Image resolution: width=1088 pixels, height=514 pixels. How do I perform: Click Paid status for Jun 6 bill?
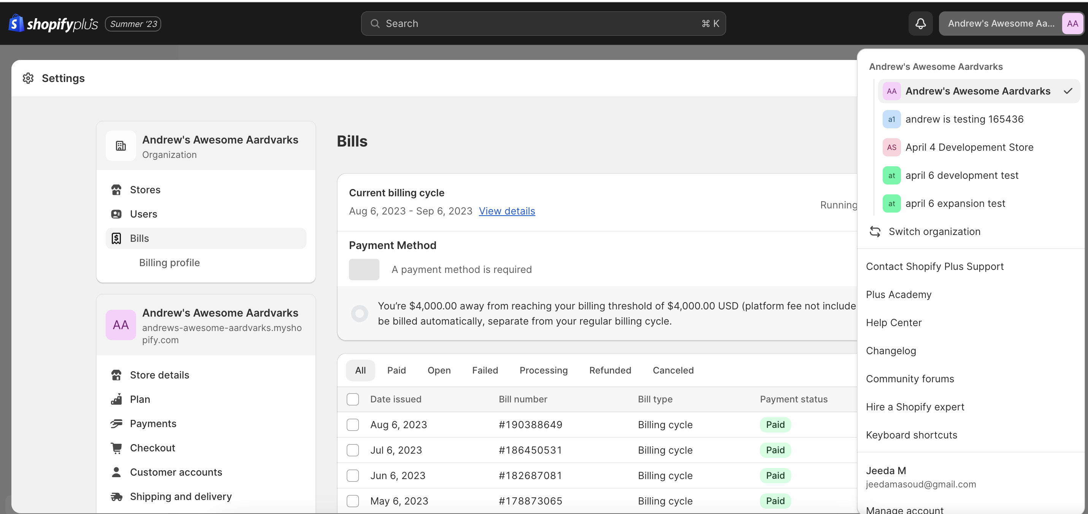point(775,475)
